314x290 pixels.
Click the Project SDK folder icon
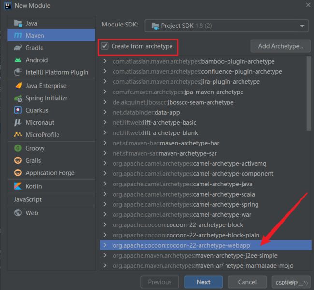click(x=156, y=26)
